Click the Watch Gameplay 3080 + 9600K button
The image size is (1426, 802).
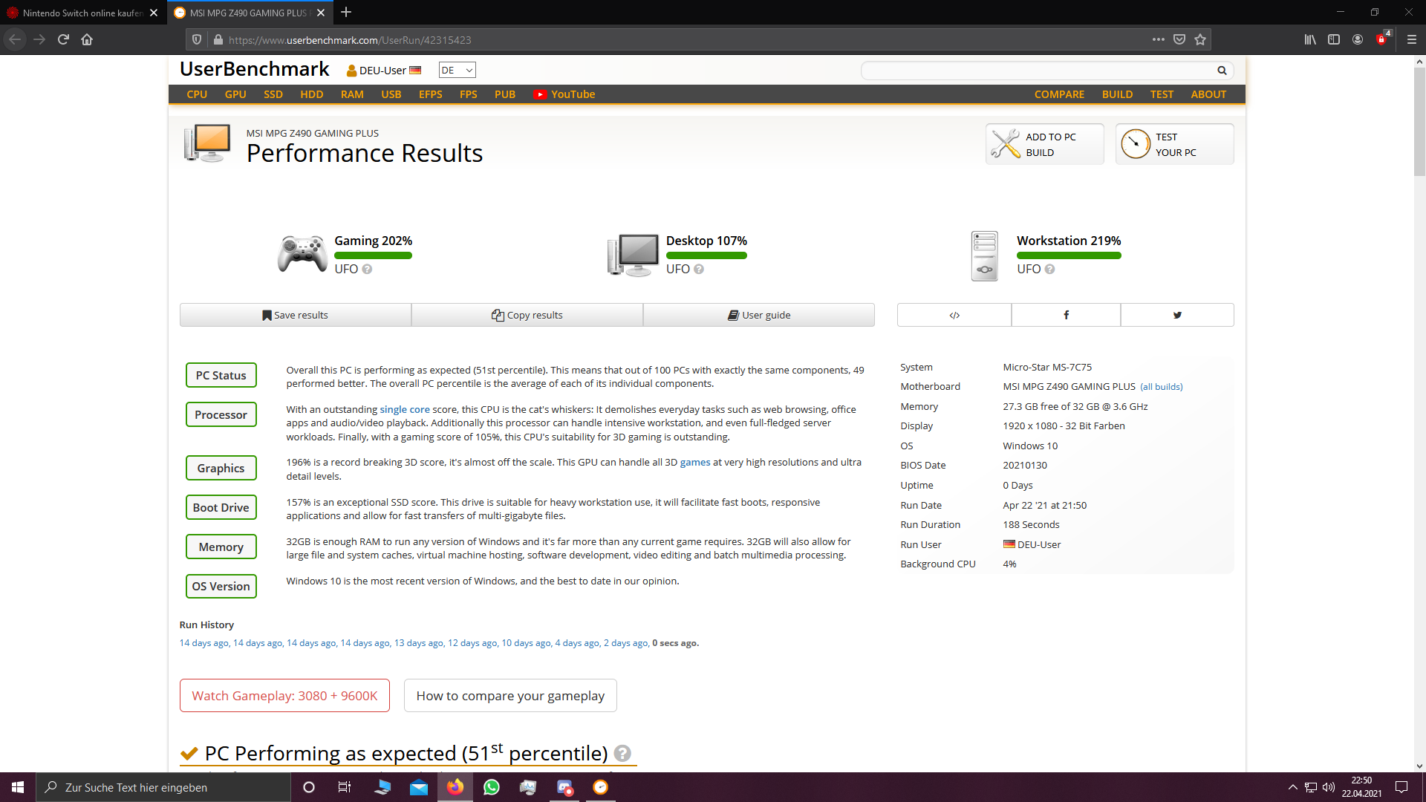point(284,696)
